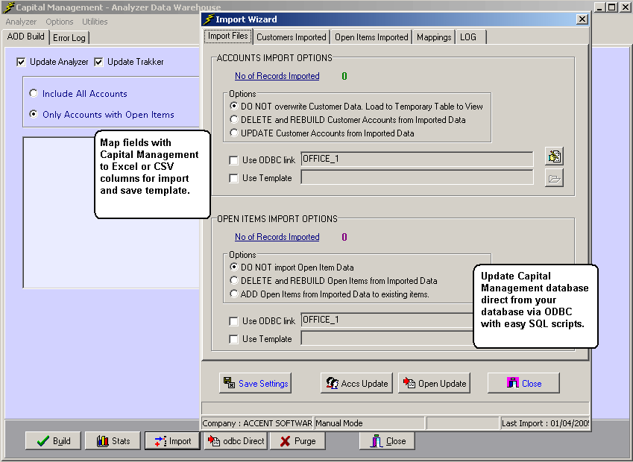Click the Last Import date status text

point(545,423)
